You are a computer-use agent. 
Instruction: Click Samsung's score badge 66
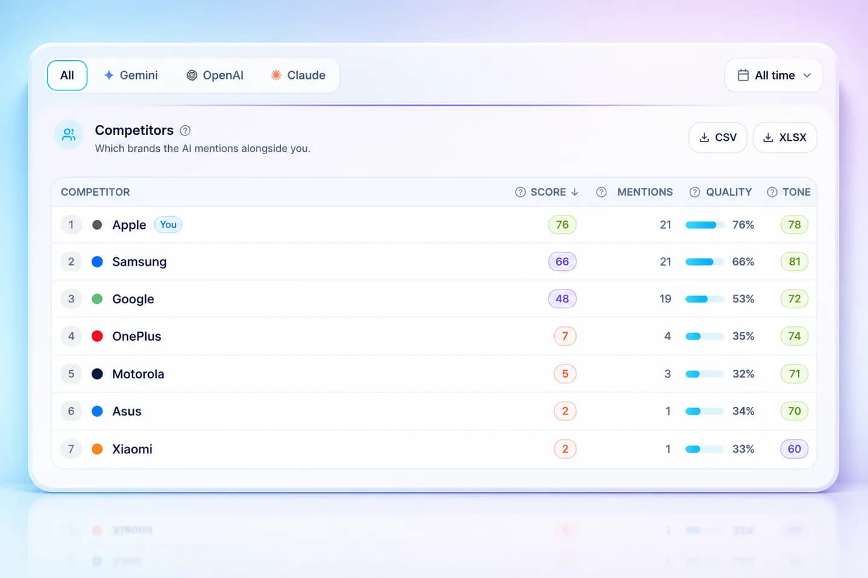(x=562, y=262)
